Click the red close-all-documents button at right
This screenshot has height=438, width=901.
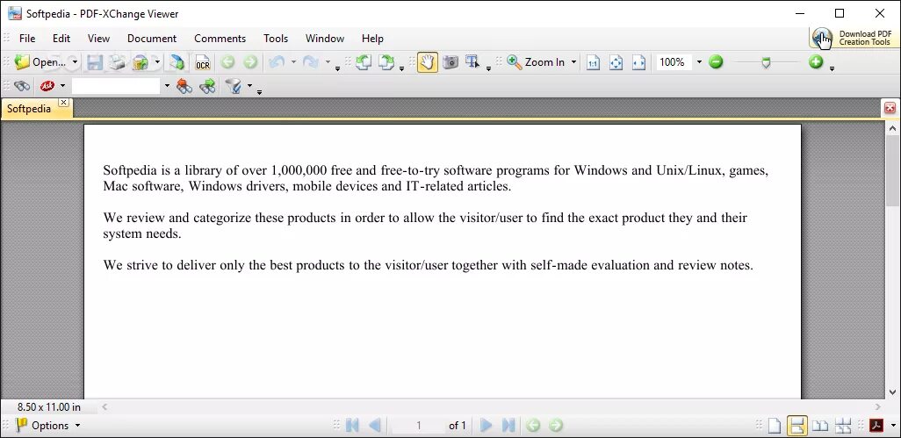[890, 108]
